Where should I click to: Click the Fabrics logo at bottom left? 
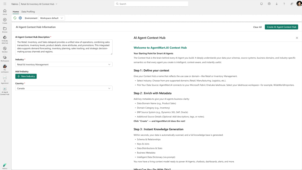(x=5, y=166)
